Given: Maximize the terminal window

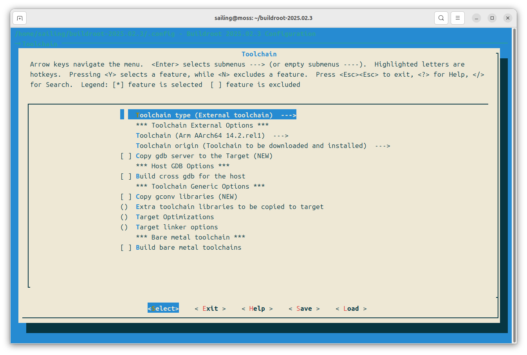Looking at the screenshot, I should click(x=492, y=18).
